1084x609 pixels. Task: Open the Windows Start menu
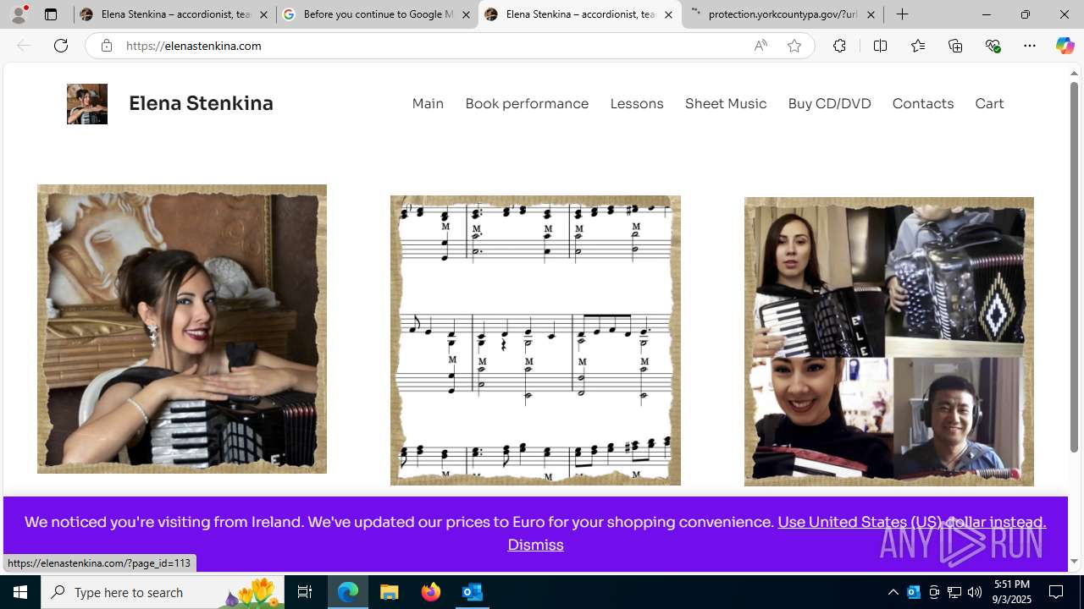20,592
